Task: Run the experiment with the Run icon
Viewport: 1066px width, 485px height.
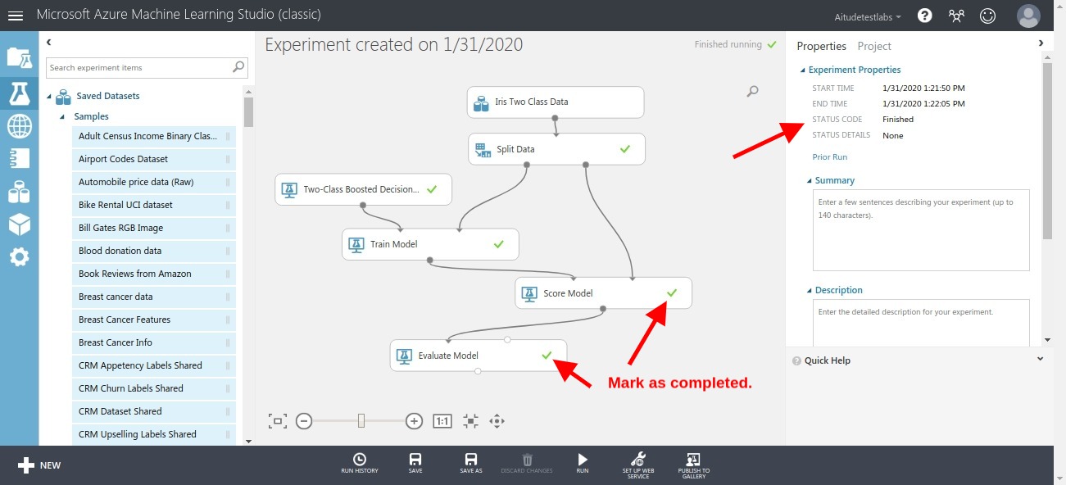Action: 582,461
